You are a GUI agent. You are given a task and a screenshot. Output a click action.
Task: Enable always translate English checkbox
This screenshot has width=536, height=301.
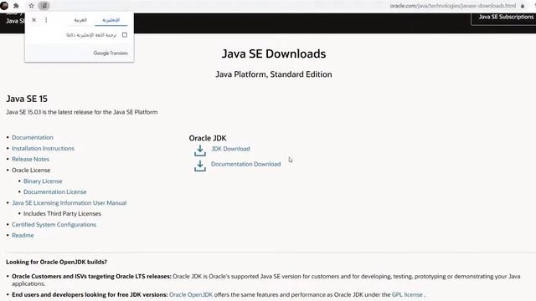pyautogui.click(x=125, y=35)
